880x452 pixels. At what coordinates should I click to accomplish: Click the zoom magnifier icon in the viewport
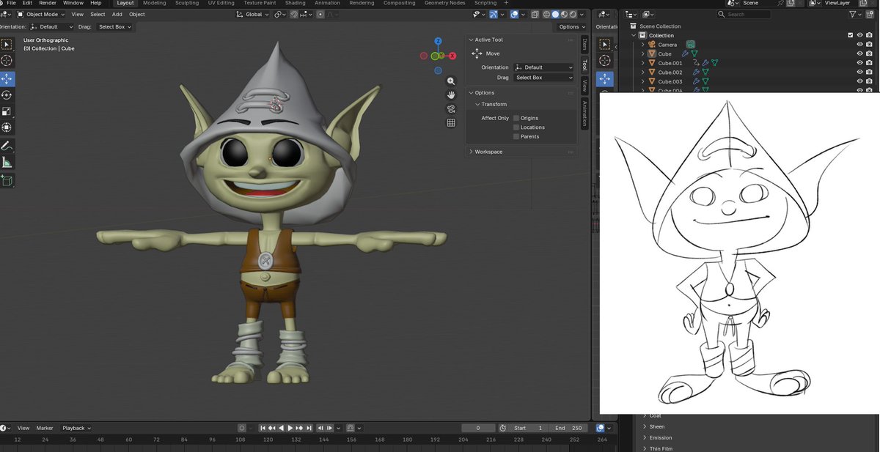point(451,81)
